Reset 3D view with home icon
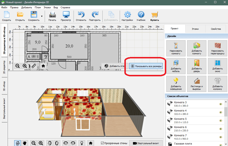 91,143
